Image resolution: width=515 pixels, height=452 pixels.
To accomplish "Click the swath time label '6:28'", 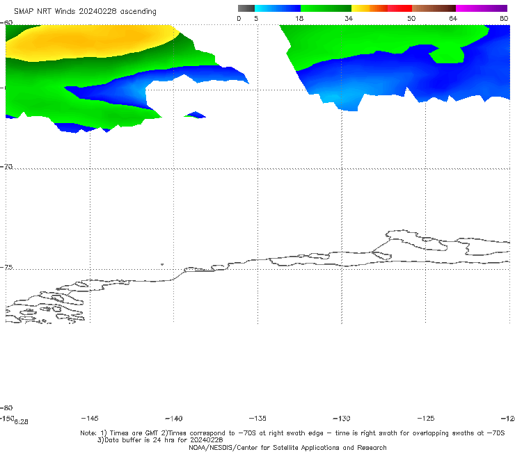I will click(22, 422).
